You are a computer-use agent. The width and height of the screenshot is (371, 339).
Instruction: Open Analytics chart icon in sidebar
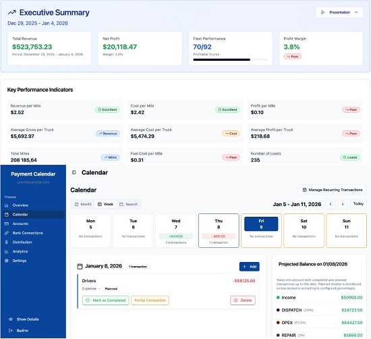(x=7, y=251)
